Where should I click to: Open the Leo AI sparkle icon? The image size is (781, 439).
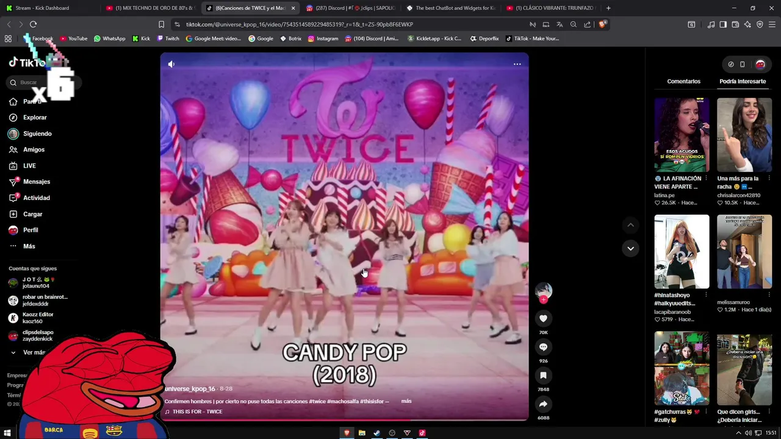click(x=747, y=24)
